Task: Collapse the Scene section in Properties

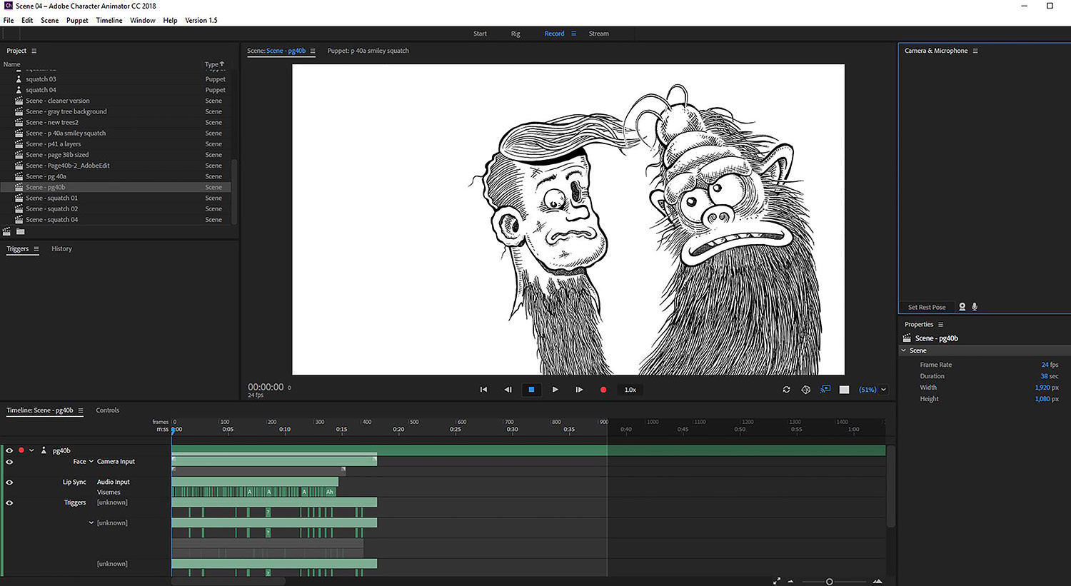Action: tap(904, 350)
